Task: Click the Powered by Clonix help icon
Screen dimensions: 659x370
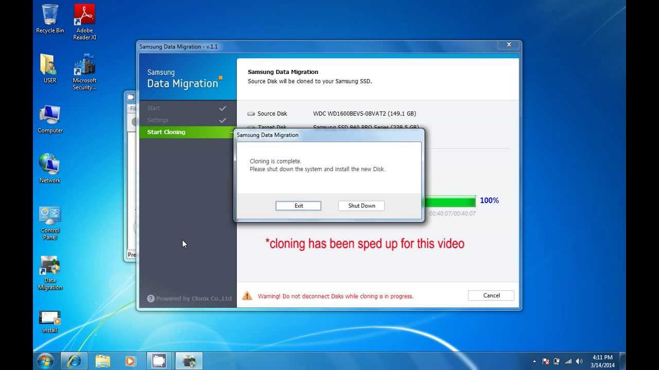Action: point(150,298)
